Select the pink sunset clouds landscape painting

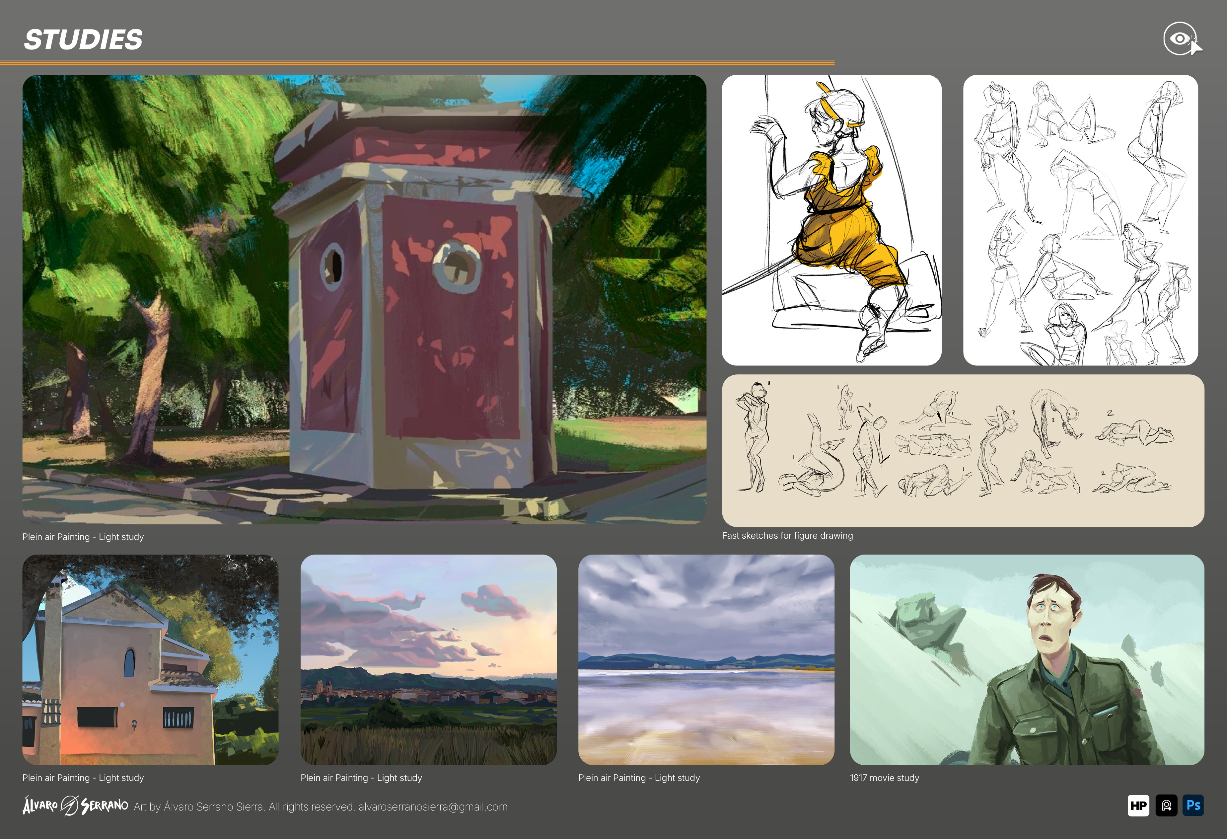click(428, 659)
